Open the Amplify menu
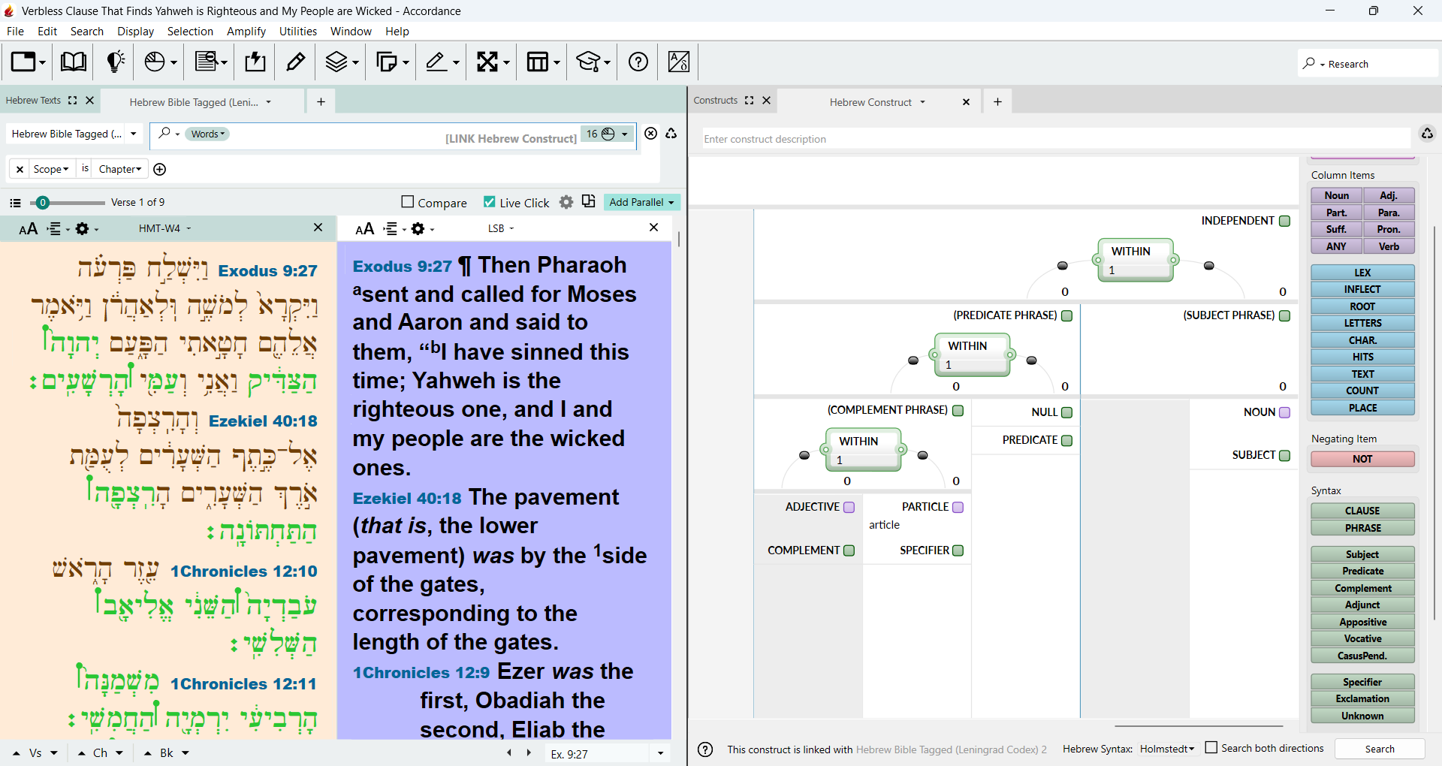The image size is (1442, 766). click(x=246, y=31)
